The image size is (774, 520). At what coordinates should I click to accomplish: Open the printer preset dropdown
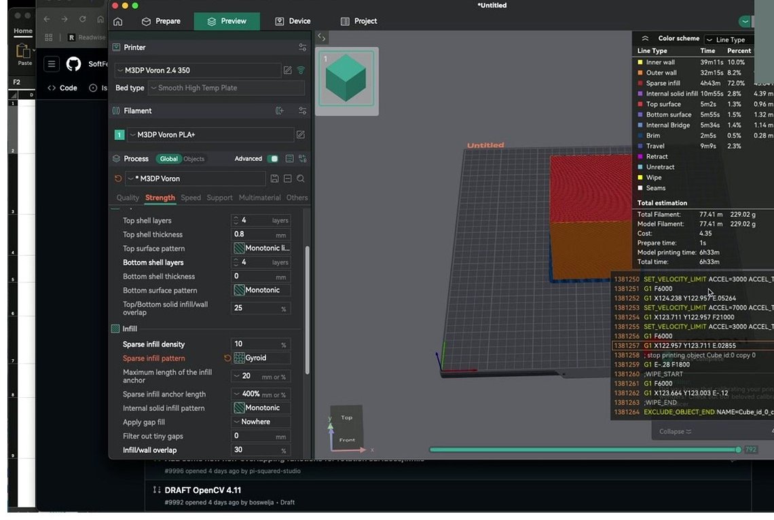click(x=198, y=71)
